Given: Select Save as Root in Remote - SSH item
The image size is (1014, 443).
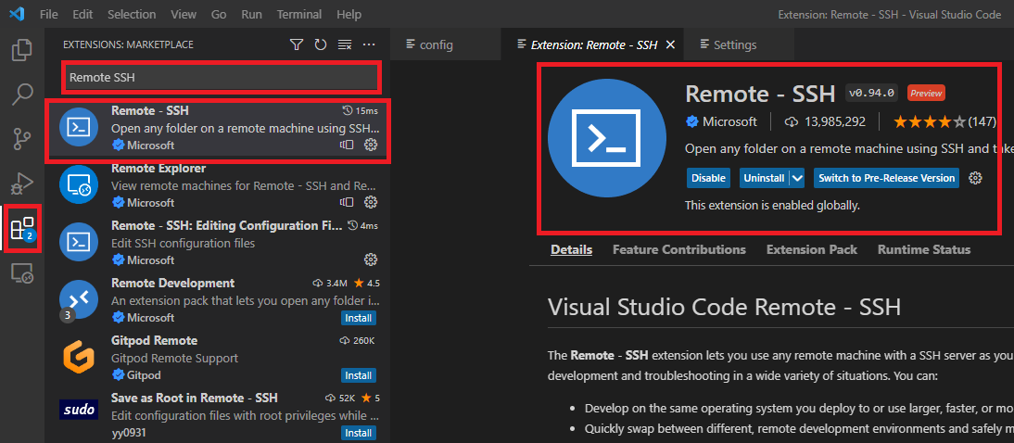Looking at the screenshot, I should point(218,414).
